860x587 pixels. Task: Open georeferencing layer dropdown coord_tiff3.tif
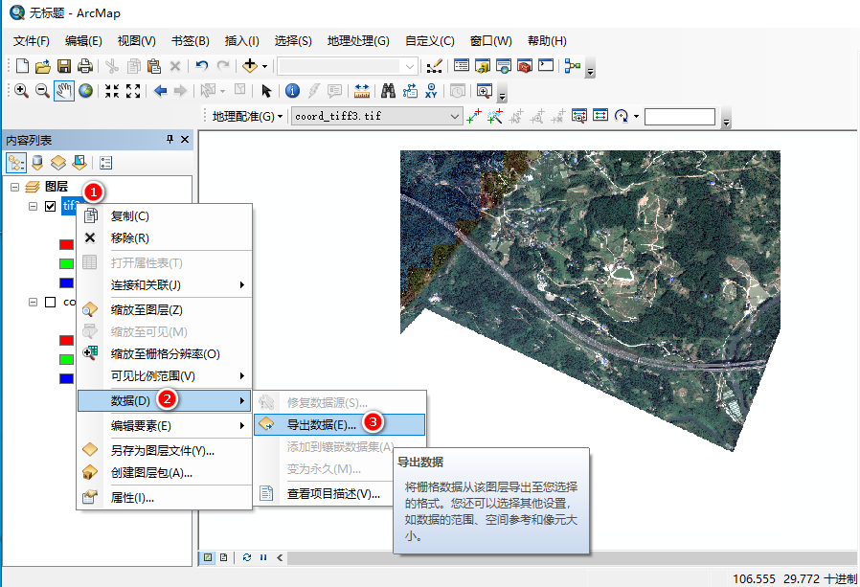pos(376,116)
